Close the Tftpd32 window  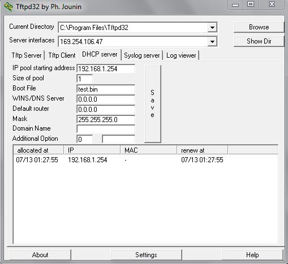272,5
